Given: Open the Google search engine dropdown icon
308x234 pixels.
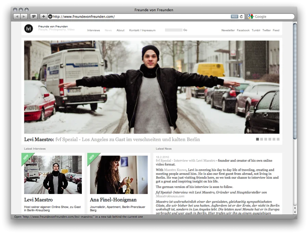Looking at the screenshot, I should pyautogui.click(x=251, y=16).
